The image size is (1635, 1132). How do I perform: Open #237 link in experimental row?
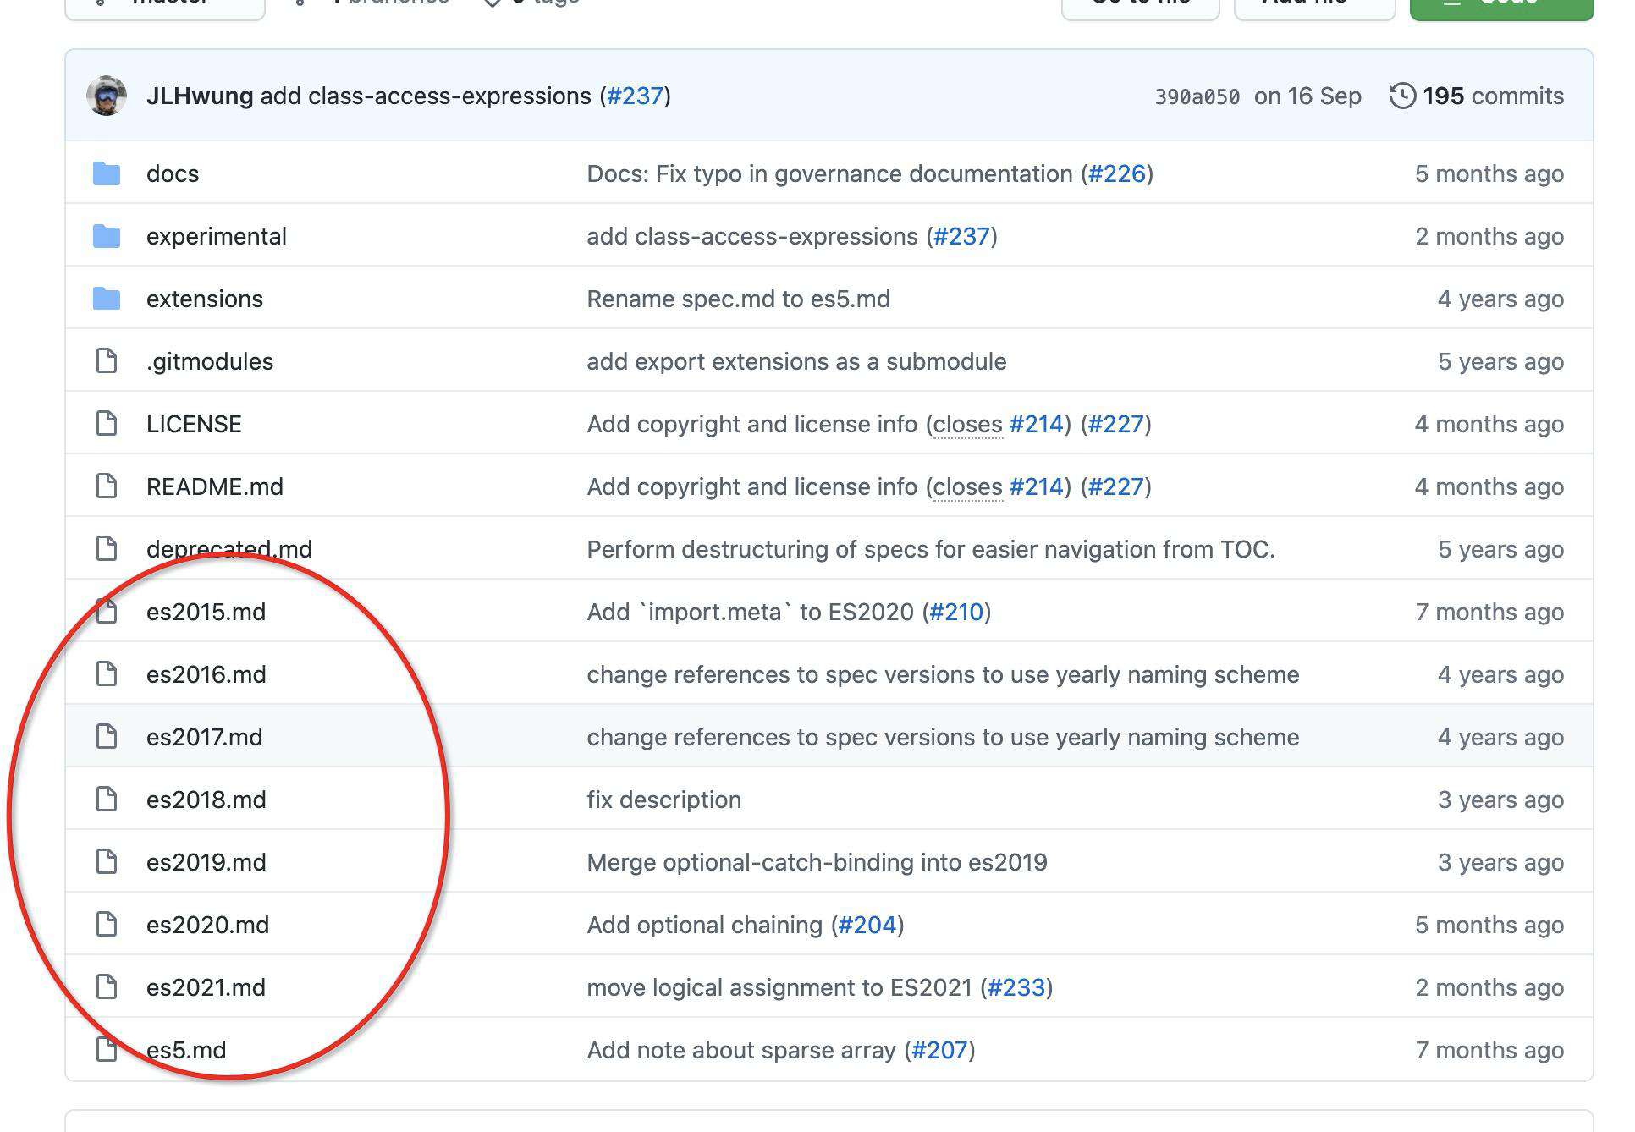point(961,236)
